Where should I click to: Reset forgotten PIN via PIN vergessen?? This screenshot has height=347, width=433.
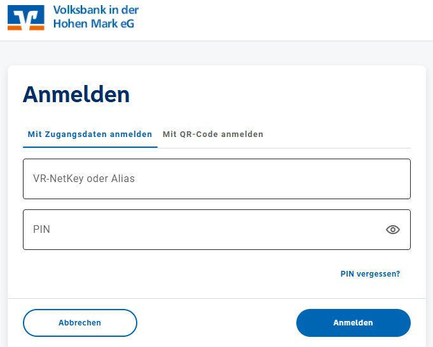pos(370,274)
